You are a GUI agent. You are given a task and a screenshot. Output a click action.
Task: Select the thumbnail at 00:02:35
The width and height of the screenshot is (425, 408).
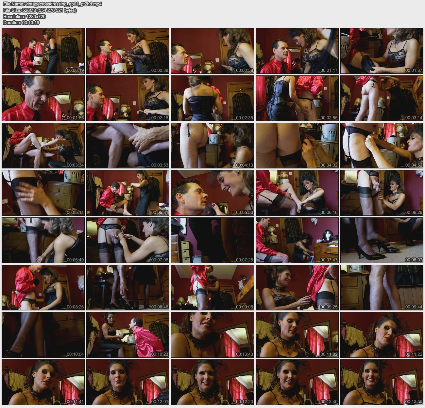point(212,98)
